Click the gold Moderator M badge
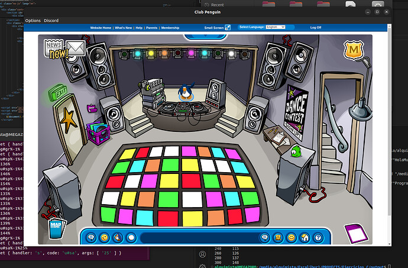This screenshot has height=268, width=408. point(354,50)
